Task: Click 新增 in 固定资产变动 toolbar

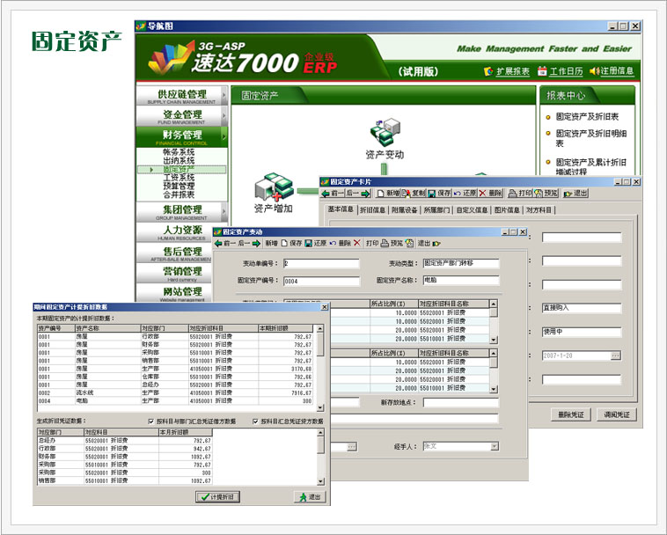Action: [276, 243]
